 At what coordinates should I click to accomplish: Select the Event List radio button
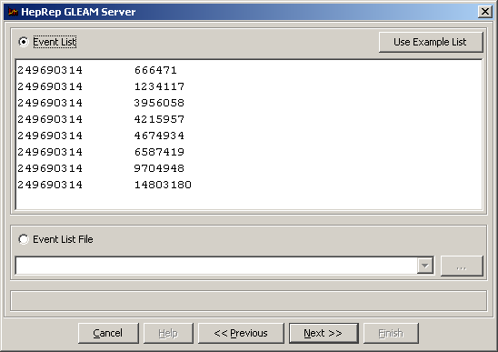tap(24, 42)
